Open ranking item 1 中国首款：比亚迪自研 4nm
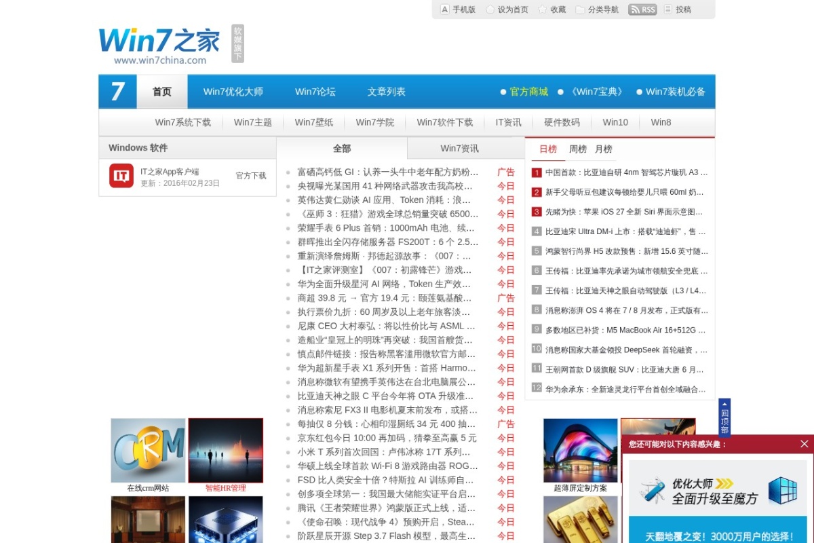 (626, 172)
